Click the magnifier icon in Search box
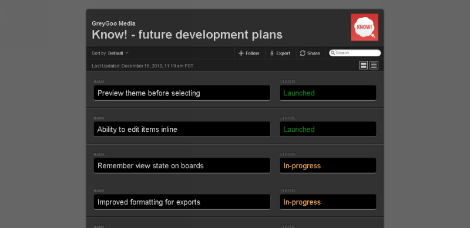 point(333,53)
